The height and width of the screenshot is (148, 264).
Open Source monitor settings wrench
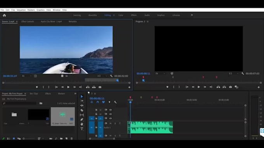[x=111, y=76]
